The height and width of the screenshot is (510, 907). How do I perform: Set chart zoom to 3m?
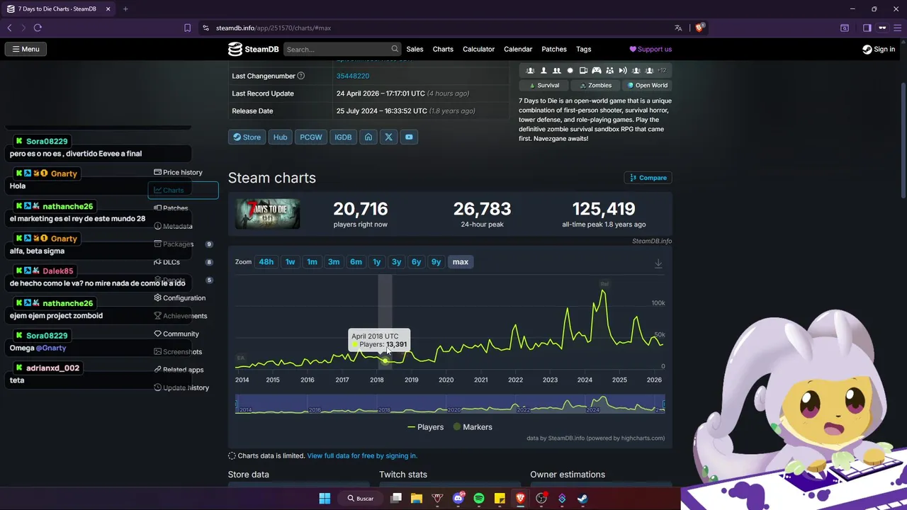(334, 262)
